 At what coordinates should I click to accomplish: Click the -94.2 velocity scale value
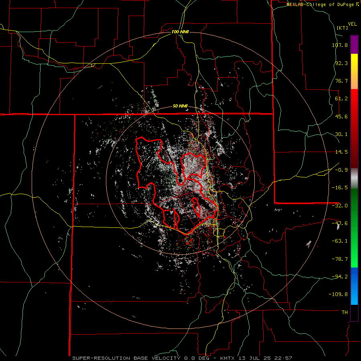click(x=340, y=277)
